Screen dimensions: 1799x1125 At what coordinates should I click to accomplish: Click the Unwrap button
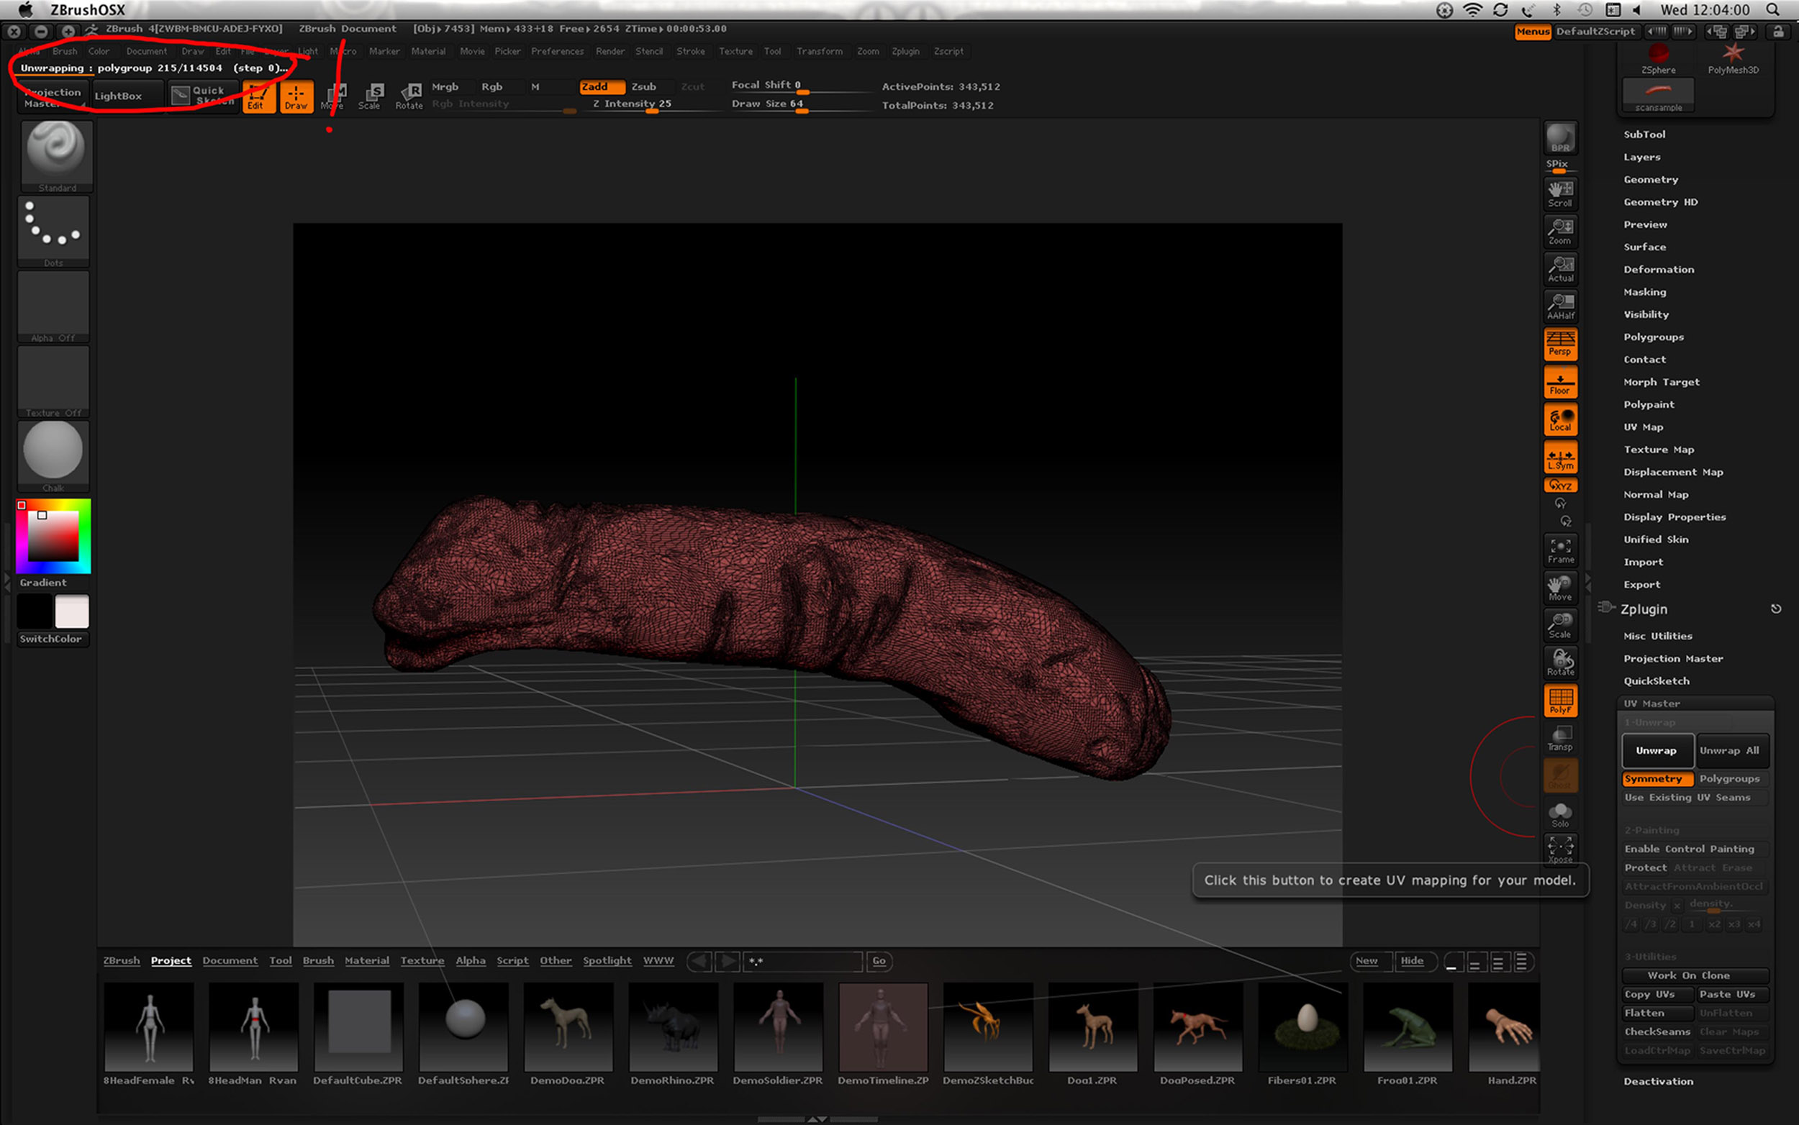(x=1657, y=750)
